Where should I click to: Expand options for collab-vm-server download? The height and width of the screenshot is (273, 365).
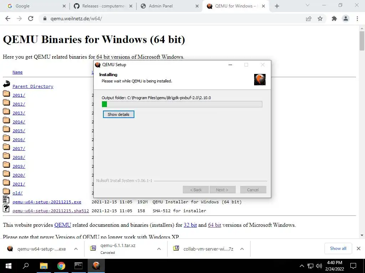click(242, 249)
